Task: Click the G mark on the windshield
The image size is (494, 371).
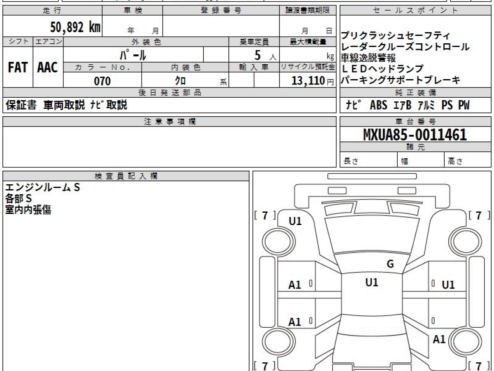Action: tap(390, 264)
